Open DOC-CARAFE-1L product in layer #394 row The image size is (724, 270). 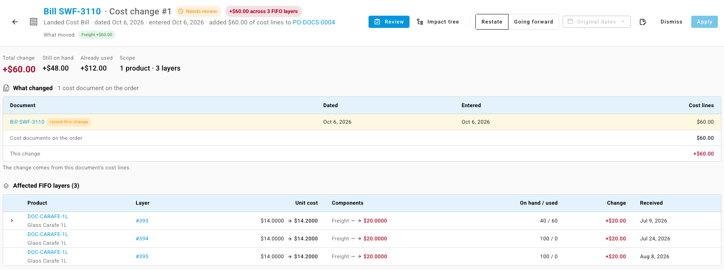pyautogui.click(x=48, y=234)
